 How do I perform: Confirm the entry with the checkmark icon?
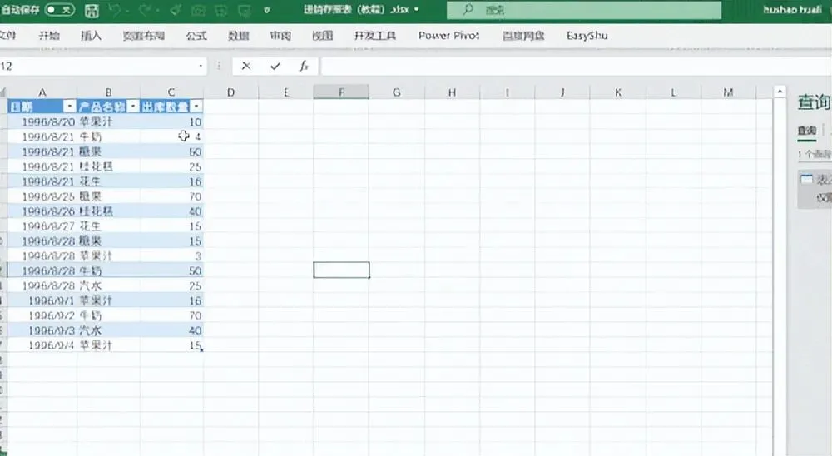pyautogui.click(x=275, y=66)
